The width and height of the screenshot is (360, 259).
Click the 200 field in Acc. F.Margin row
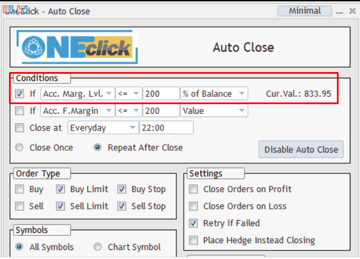coord(161,110)
